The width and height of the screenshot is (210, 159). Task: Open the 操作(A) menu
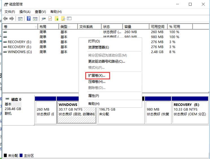25,12
